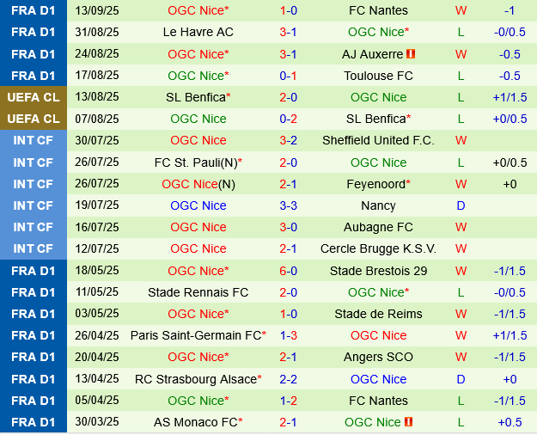Click the INT CF label dated 30/07/25
The image size is (537, 435).
pos(34,140)
